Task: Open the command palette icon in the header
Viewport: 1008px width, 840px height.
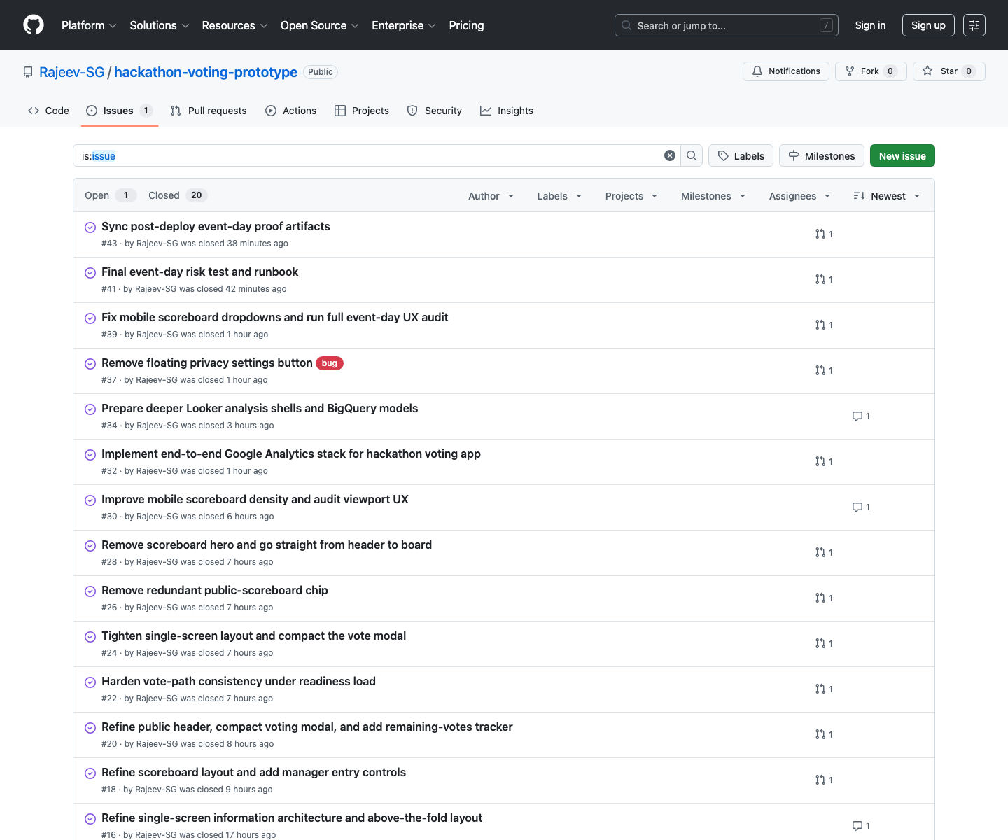Action: point(974,25)
